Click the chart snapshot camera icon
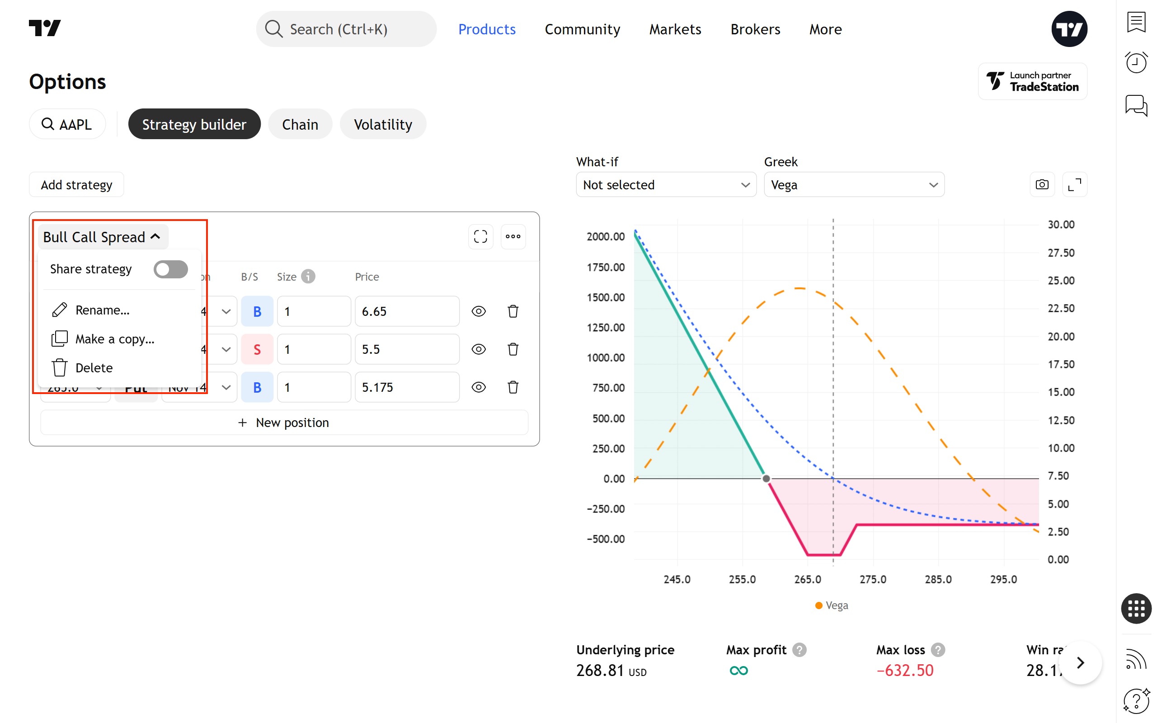This screenshot has height=723, width=1157. point(1042,184)
